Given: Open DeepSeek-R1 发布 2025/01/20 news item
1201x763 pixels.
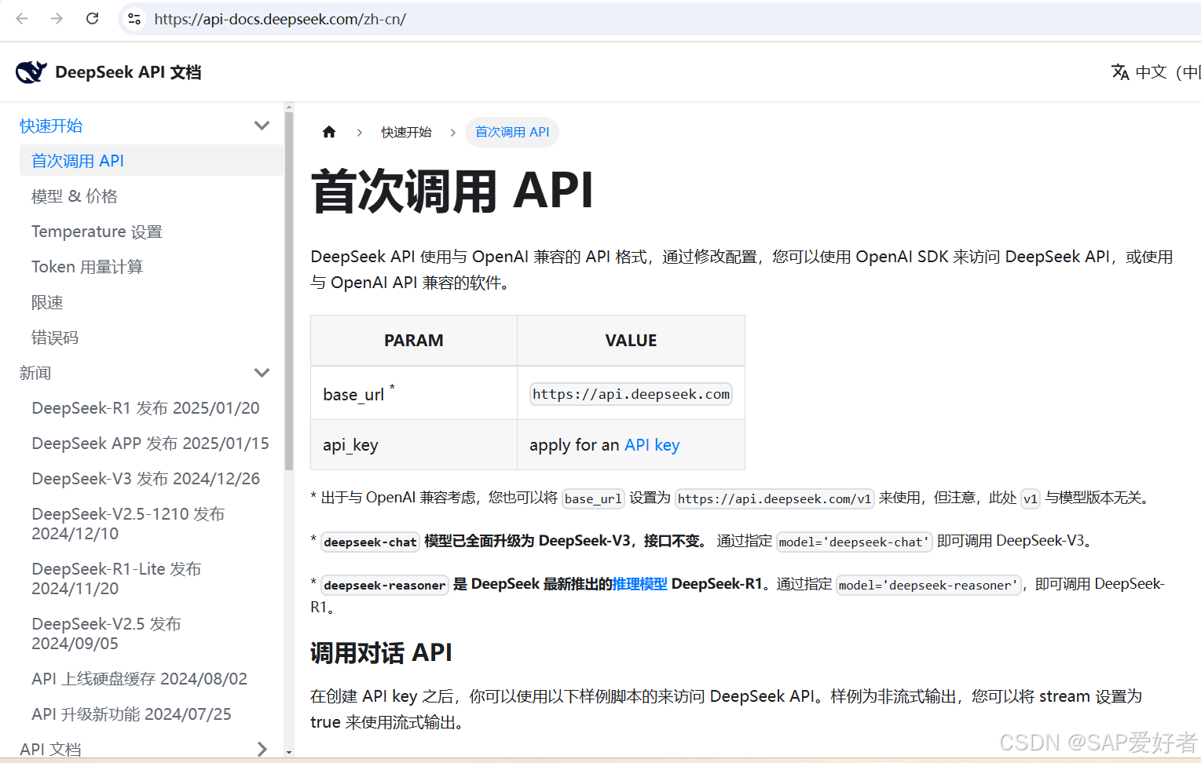Looking at the screenshot, I should click(145, 407).
